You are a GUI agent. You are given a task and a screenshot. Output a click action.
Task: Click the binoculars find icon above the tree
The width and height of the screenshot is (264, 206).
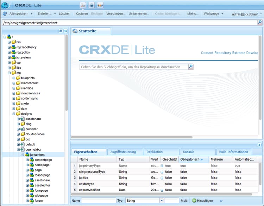coord(61,31)
